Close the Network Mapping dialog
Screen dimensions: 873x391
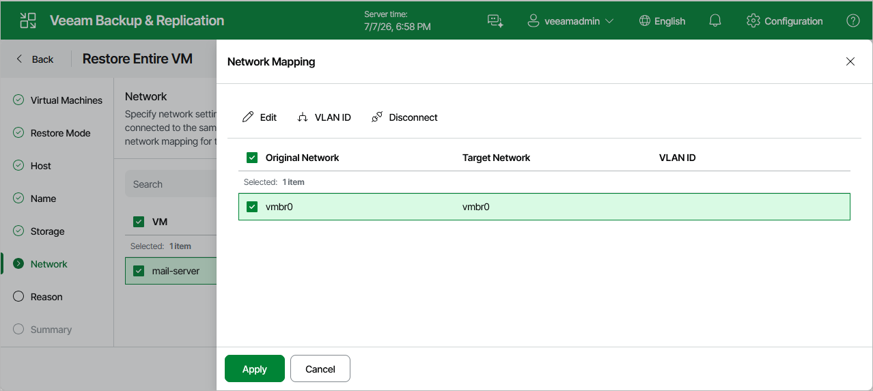850,61
